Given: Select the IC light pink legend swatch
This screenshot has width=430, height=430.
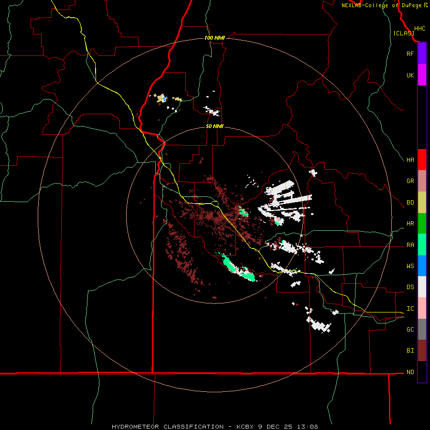Looking at the screenshot, I should coord(422,308).
